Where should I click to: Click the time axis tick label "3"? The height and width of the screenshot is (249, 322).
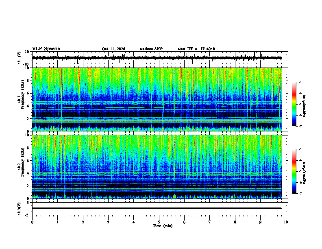[x=109, y=222]
